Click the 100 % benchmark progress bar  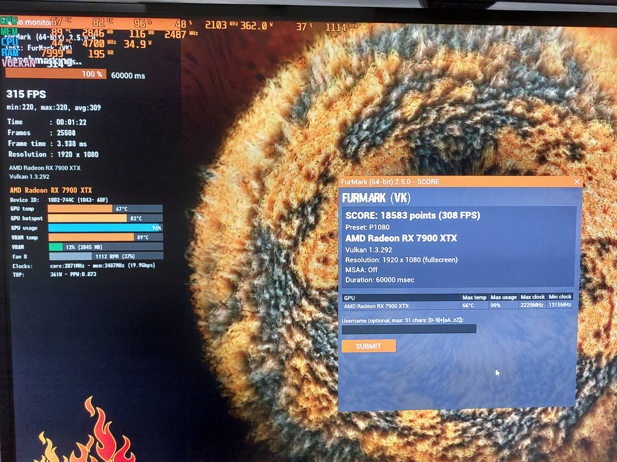(x=56, y=74)
